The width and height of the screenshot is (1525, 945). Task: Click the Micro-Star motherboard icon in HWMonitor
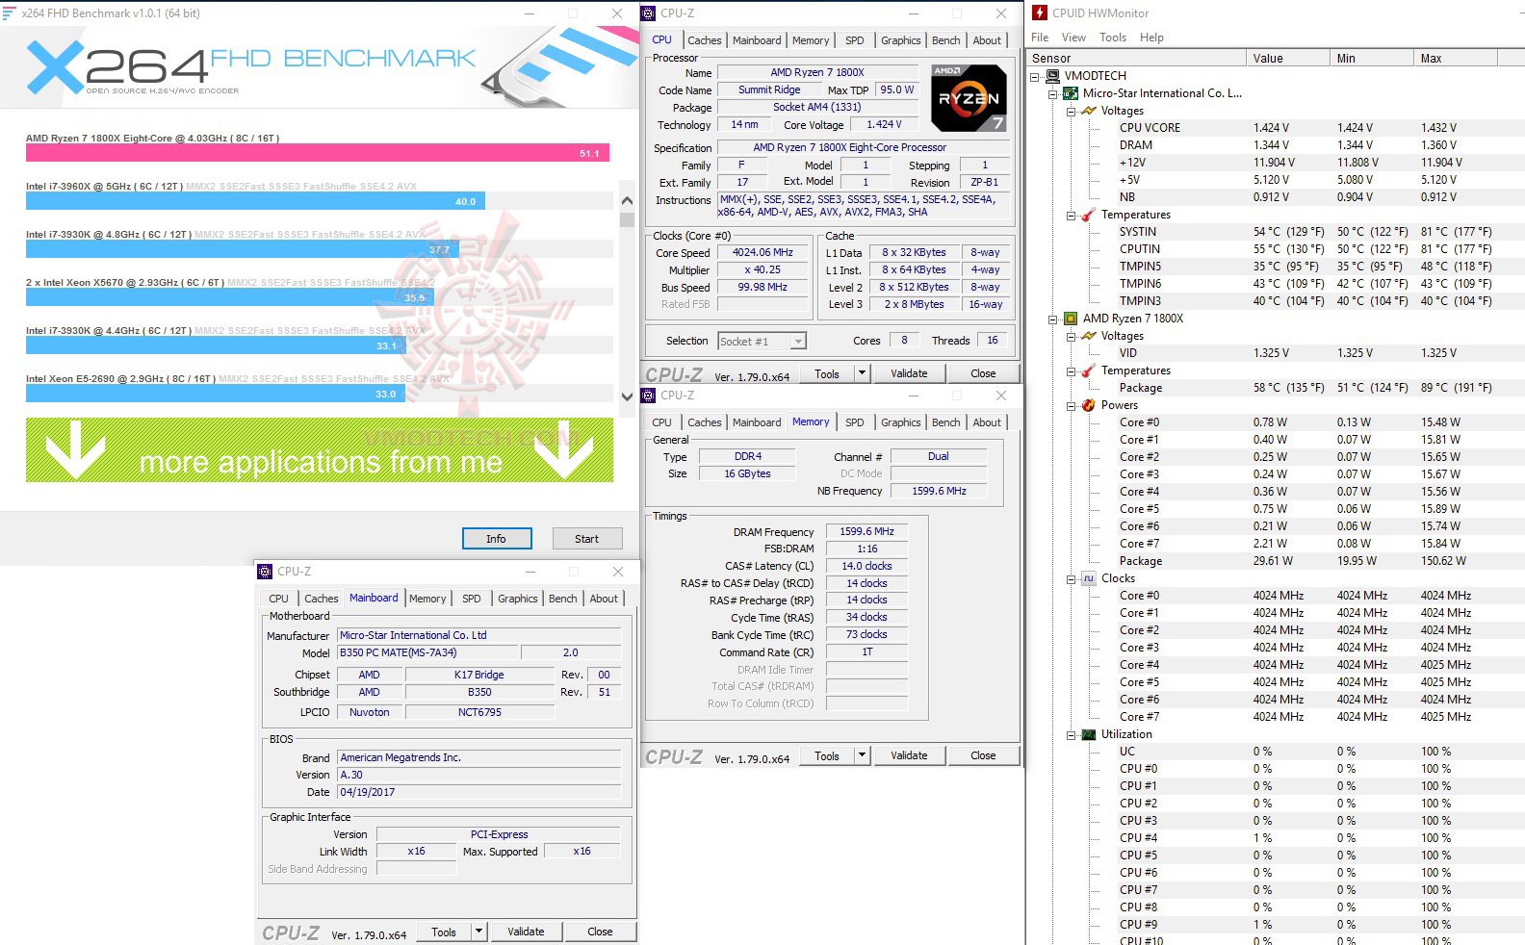click(1071, 93)
